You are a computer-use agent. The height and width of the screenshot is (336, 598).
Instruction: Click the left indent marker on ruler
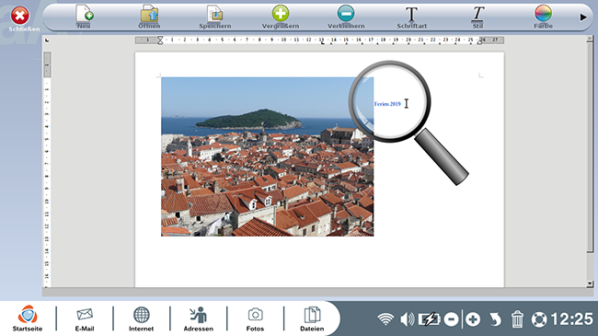pos(160,41)
